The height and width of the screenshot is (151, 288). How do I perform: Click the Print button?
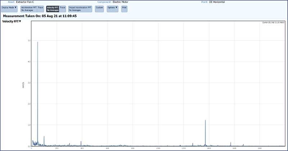click(124, 9)
